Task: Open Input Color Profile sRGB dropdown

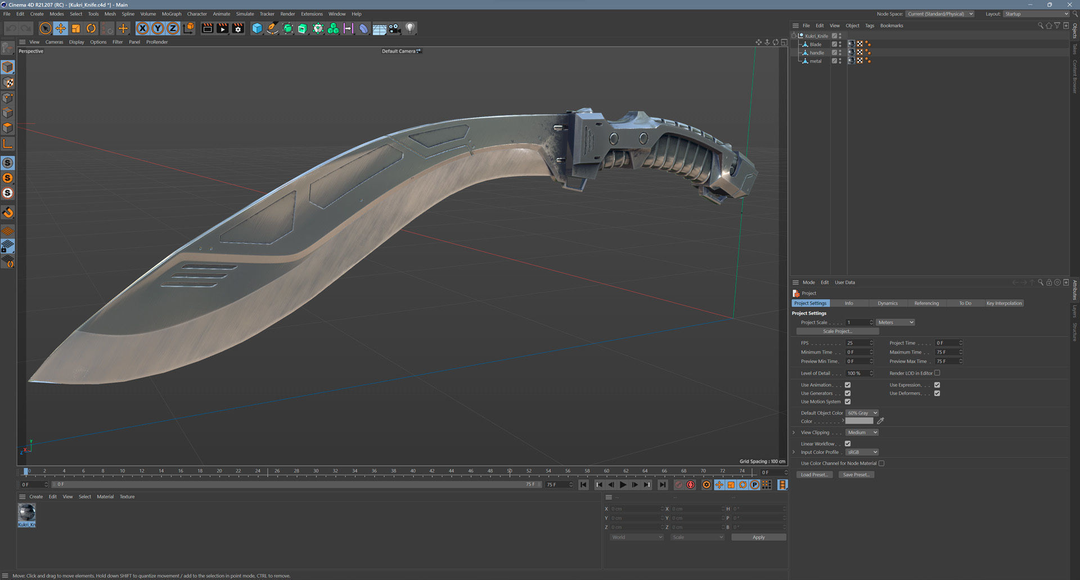Action: pyautogui.click(x=862, y=452)
